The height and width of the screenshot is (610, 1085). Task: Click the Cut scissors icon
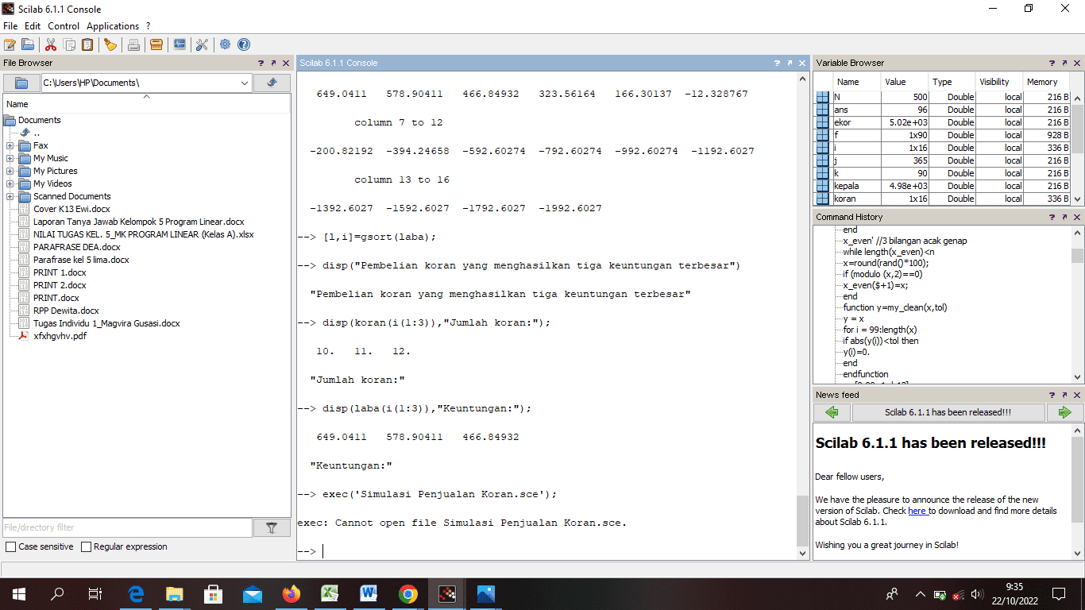[51, 44]
